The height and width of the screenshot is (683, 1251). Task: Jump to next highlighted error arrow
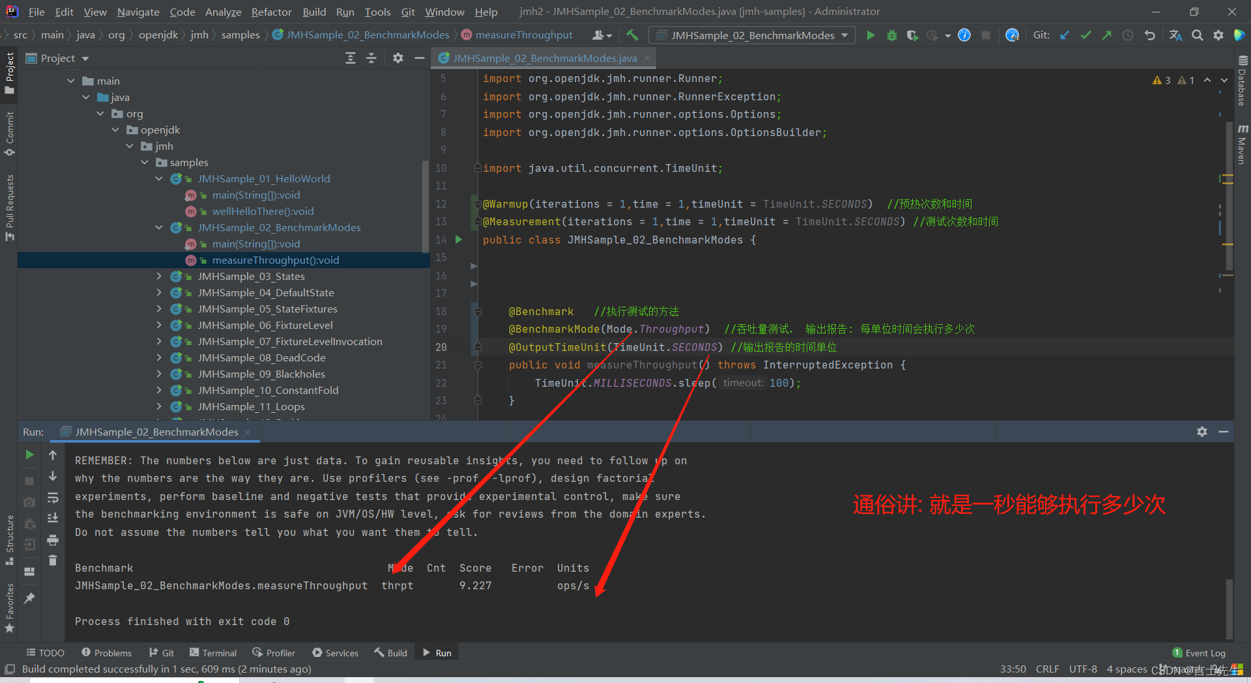coord(1224,80)
